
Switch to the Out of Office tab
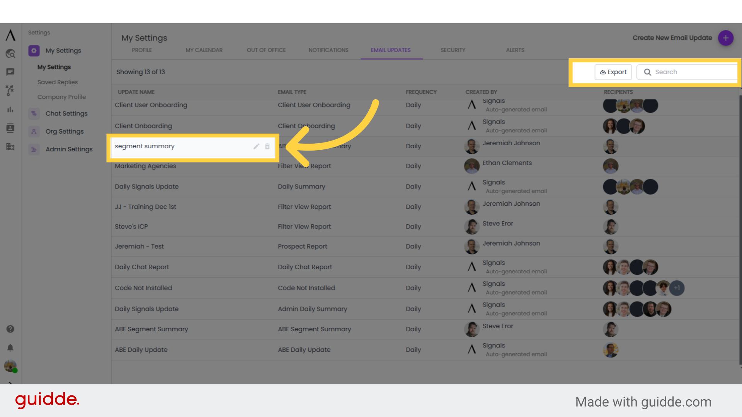pyautogui.click(x=266, y=50)
